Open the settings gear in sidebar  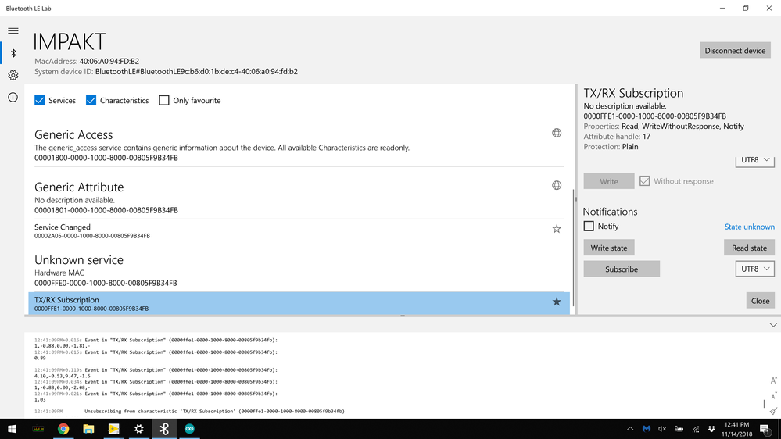pos(13,75)
